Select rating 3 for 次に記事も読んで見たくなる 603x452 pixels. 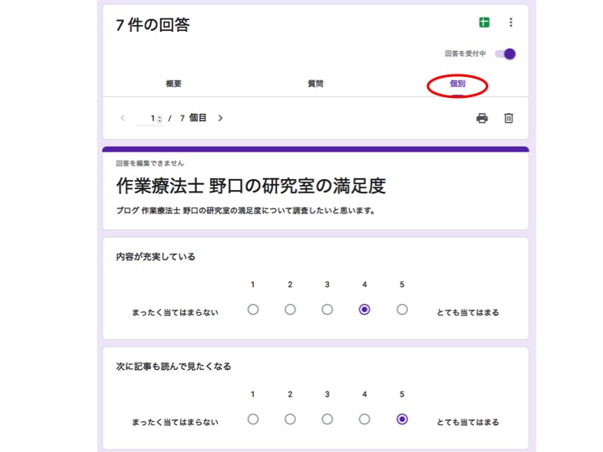(327, 419)
